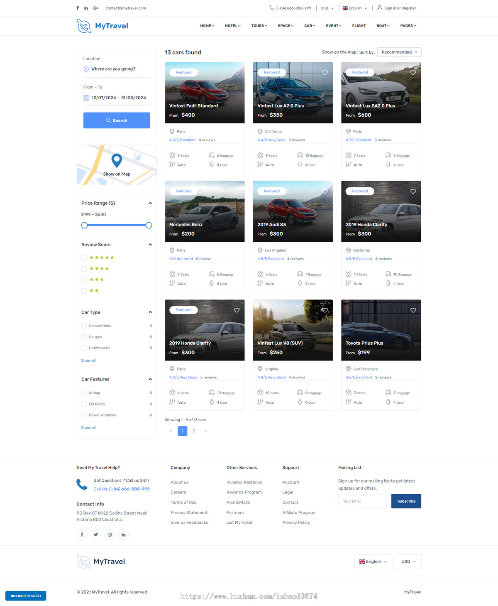Go to next page arrow in pagination
This screenshot has height=606, width=498.
pos(206,431)
